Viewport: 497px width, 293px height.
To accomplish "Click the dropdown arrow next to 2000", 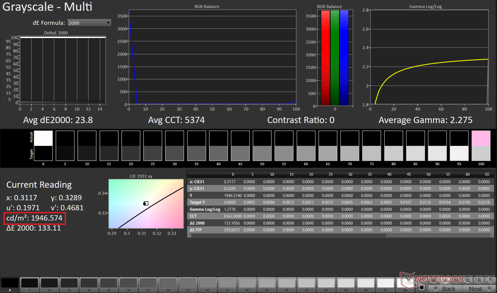I will point(108,23).
